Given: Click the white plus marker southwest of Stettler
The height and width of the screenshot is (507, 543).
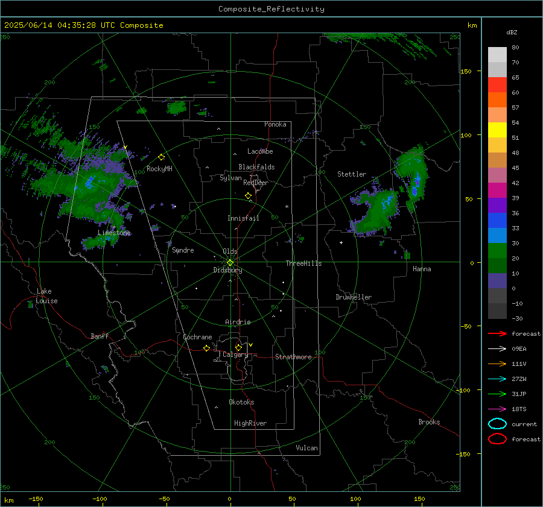Looking at the screenshot, I should coord(341,242).
